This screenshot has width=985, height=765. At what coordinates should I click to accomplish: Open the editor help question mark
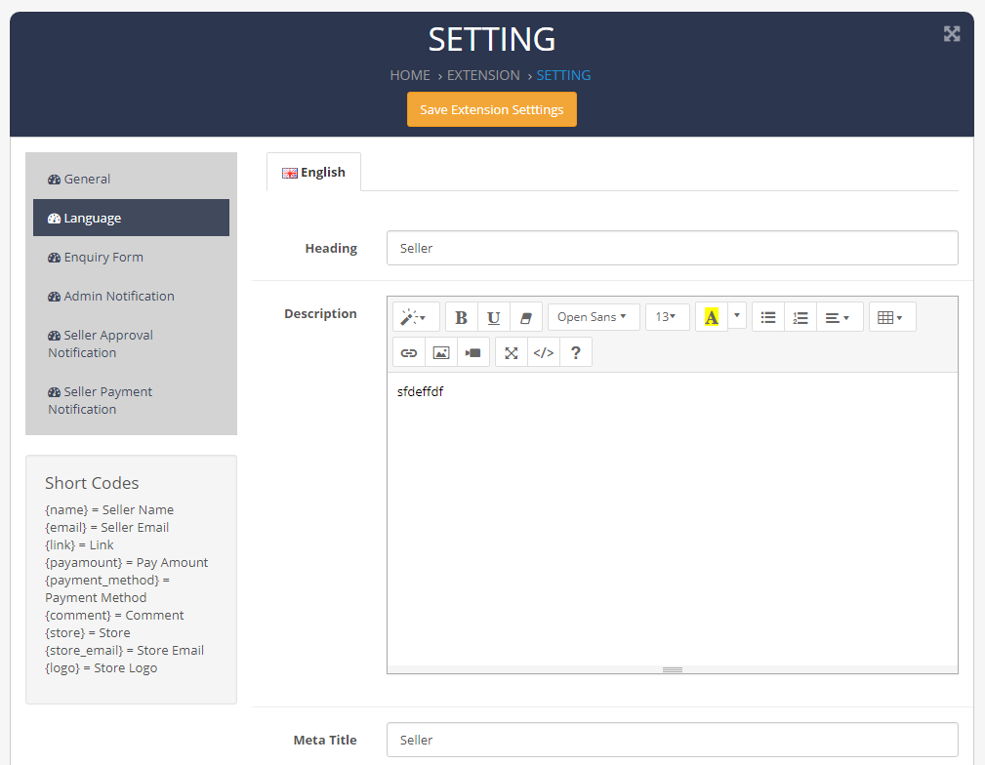(x=575, y=352)
